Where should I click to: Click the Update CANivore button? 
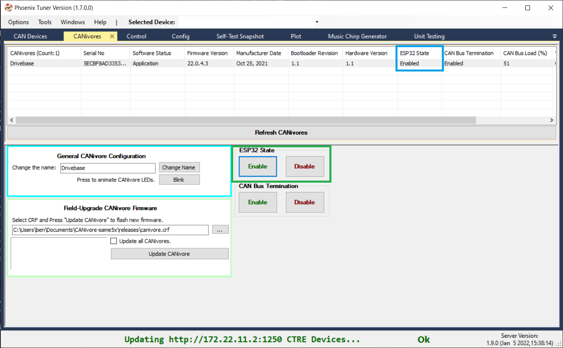click(x=169, y=254)
